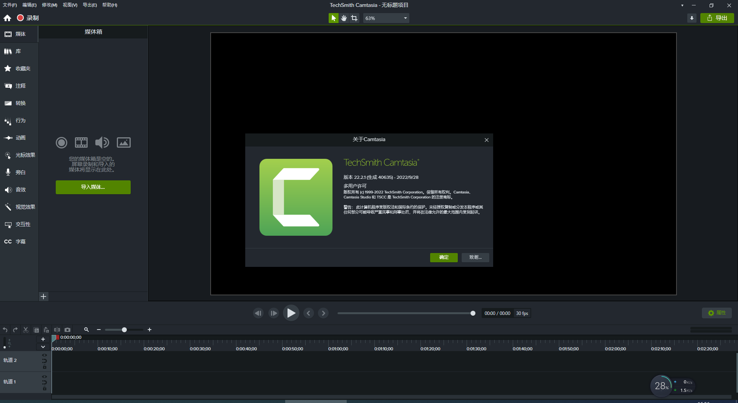Take a snapshot with the camera icon
Image resolution: width=738 pixels, height=403 pixels.
[68, 330]
